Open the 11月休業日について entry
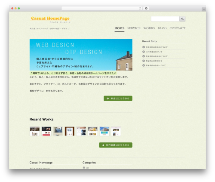The width and height of the screenshot is (215, 182). click(154, 52)
